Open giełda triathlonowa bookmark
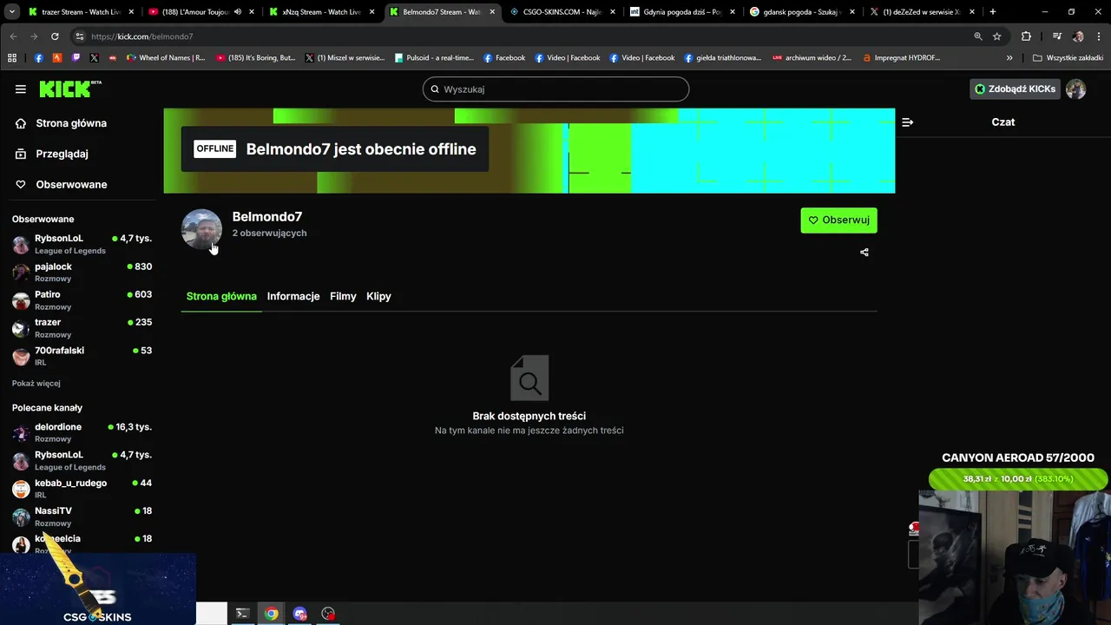 (x=722, y=57)
